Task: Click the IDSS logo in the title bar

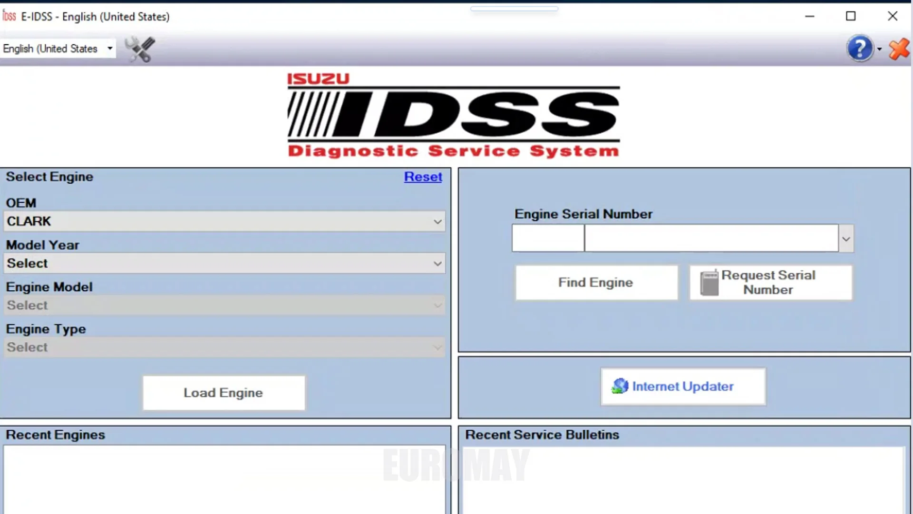Action: pos(9,16)
